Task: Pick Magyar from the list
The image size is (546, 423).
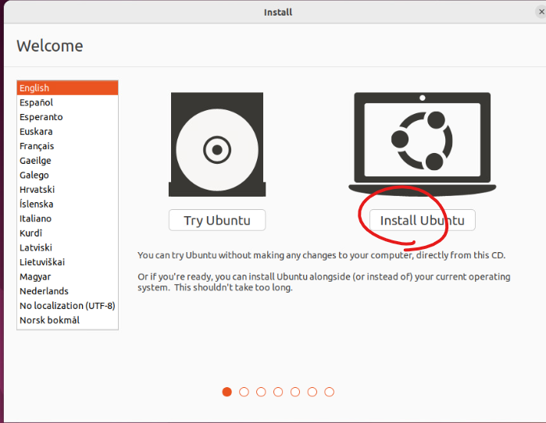Action: pyautogui.click(x=67, y=276)
